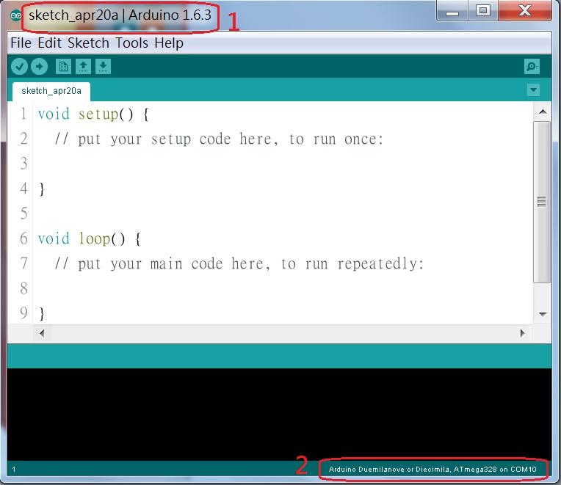
Task: Close the Arduino window
Action: click(525, 12)
